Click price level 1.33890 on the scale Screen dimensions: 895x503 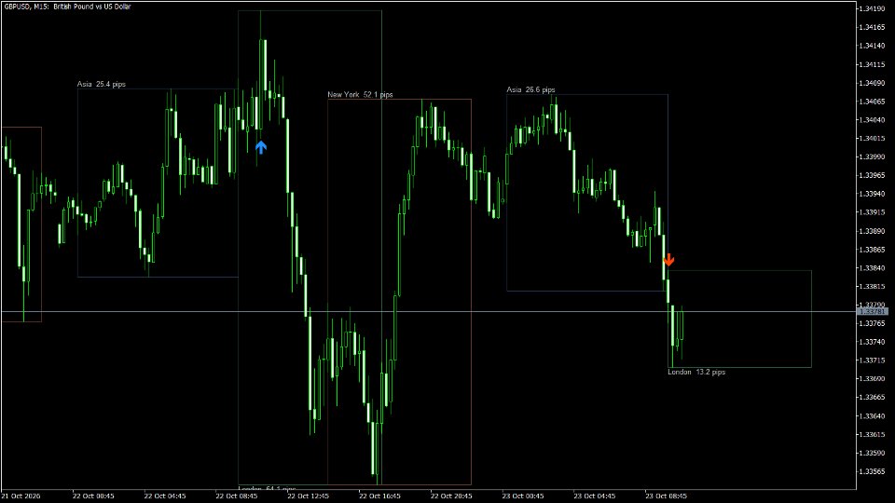pos(874,231)
